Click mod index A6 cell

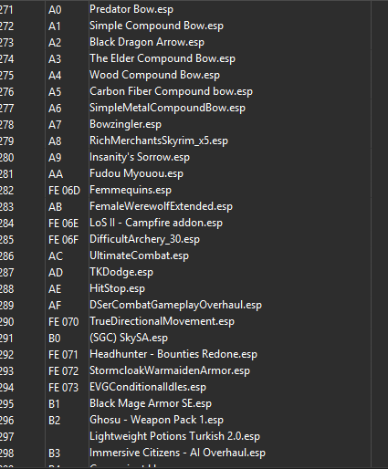click(x=55, y=109)
